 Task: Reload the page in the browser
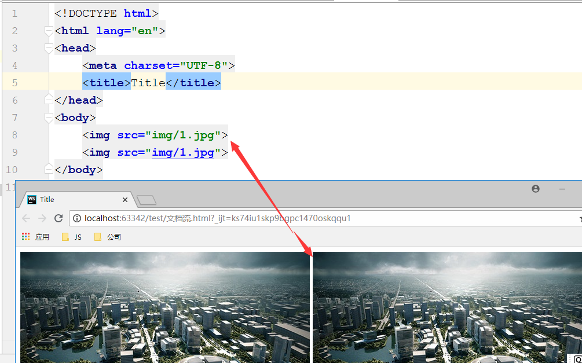pyautogui.click(x=58, y=218)
